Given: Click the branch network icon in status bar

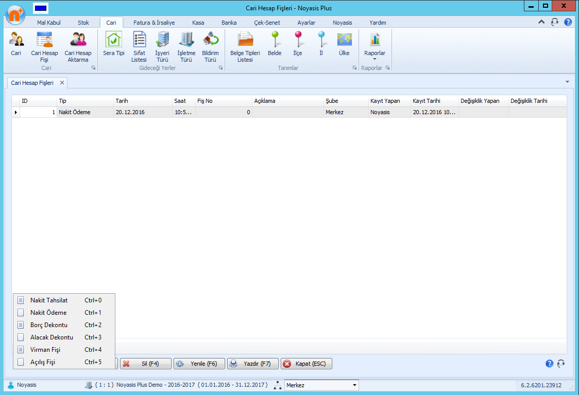Looking at the screenshot, I should (x=278, y=385).
